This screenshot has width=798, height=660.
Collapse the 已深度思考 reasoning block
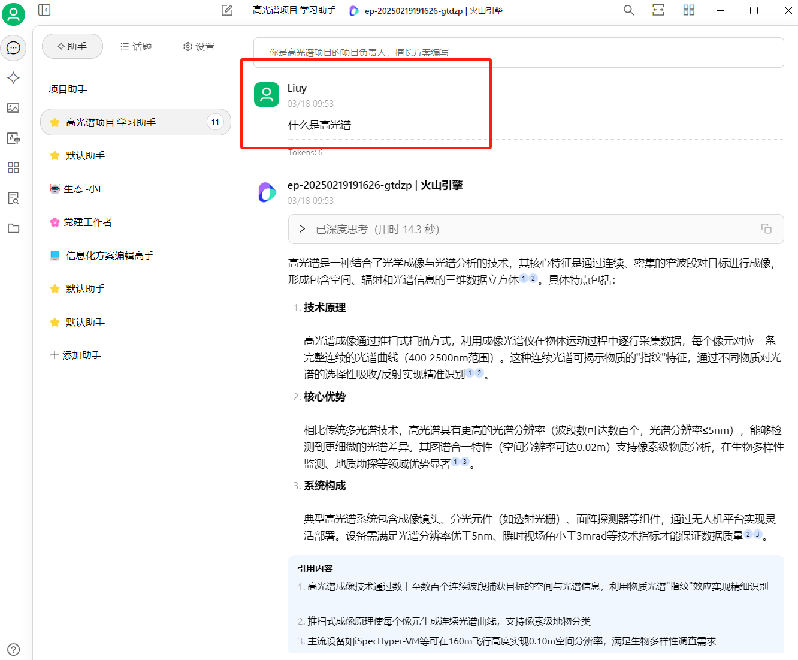point(302,228)
